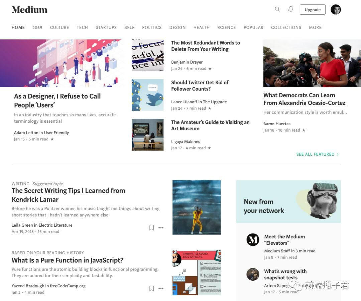Viewport: 361px width, 301px height.
Task: Click the Upgrade button
Action: (313, 10)
